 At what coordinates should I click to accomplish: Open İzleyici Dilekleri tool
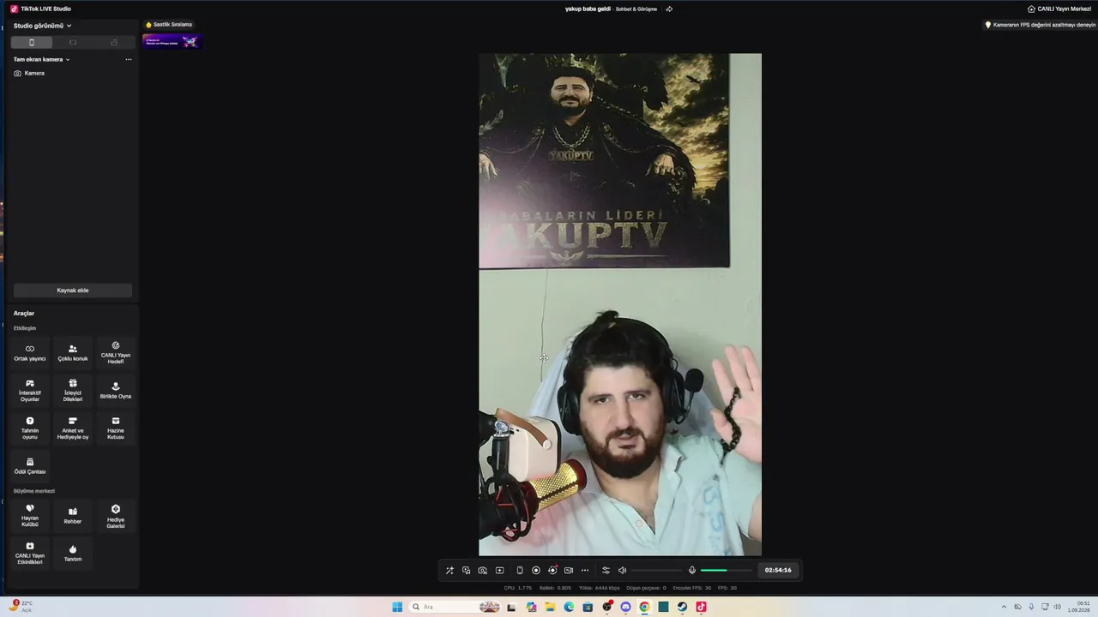point(73,390)
